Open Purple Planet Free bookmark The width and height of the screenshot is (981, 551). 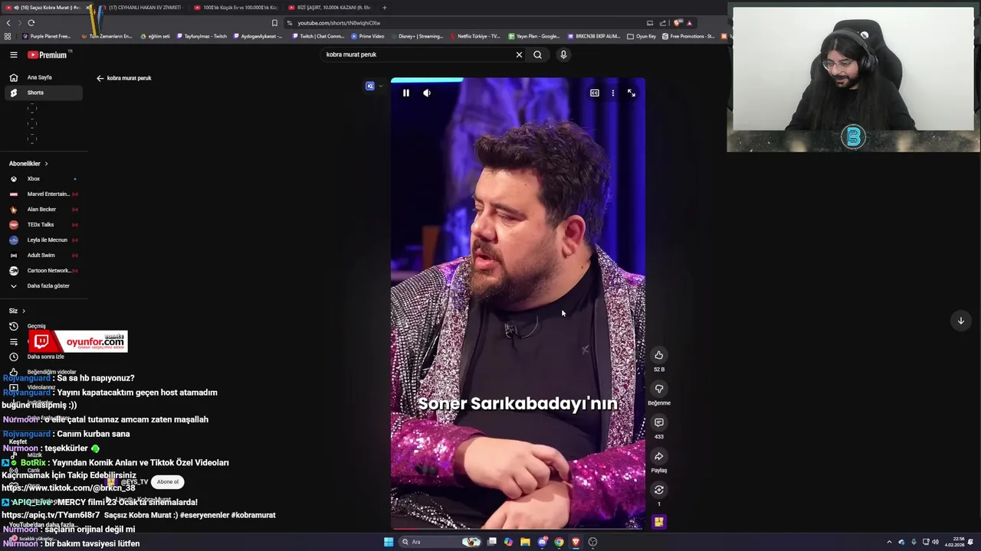point(47,36)
